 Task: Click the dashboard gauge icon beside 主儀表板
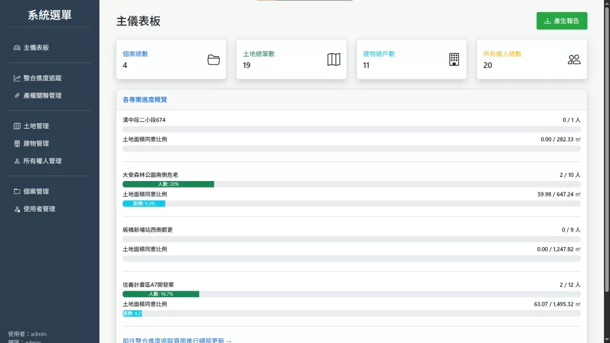pyautogui.click(x=17, y=48)
